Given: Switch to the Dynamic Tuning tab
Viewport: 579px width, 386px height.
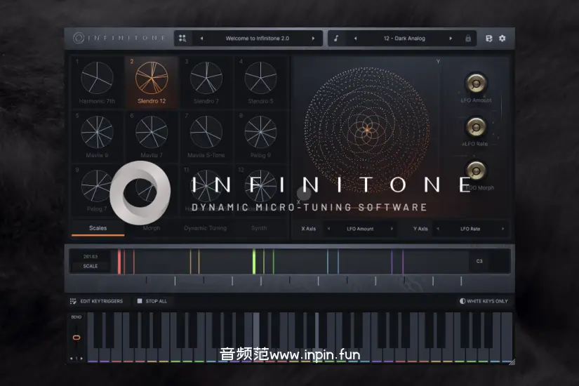Looking at the screenshot, I should [x=206, y=228].
